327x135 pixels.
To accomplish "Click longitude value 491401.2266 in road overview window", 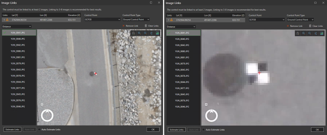I will (x=46, y=20).
